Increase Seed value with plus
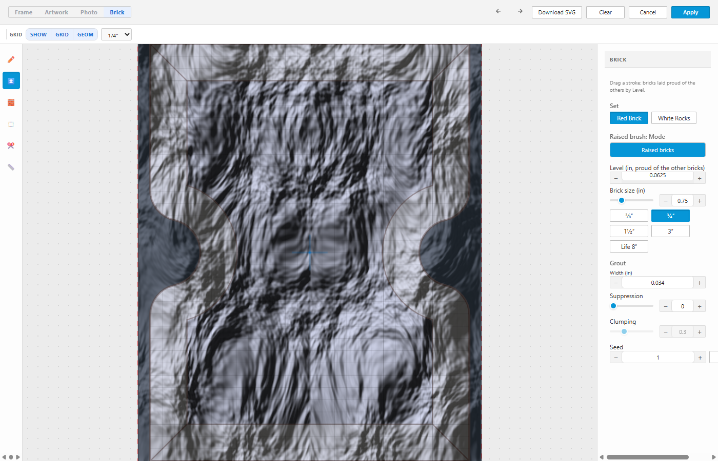The image size is (718, 461). pos(700,358)
